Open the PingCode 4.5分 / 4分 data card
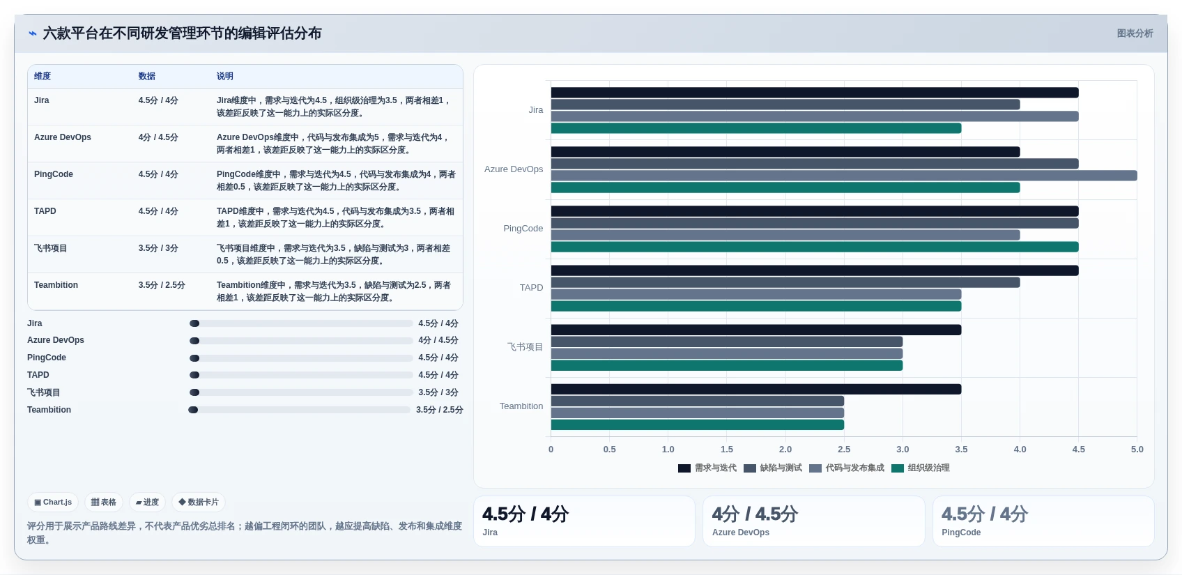1182x575 pixels. (1043, 521)
